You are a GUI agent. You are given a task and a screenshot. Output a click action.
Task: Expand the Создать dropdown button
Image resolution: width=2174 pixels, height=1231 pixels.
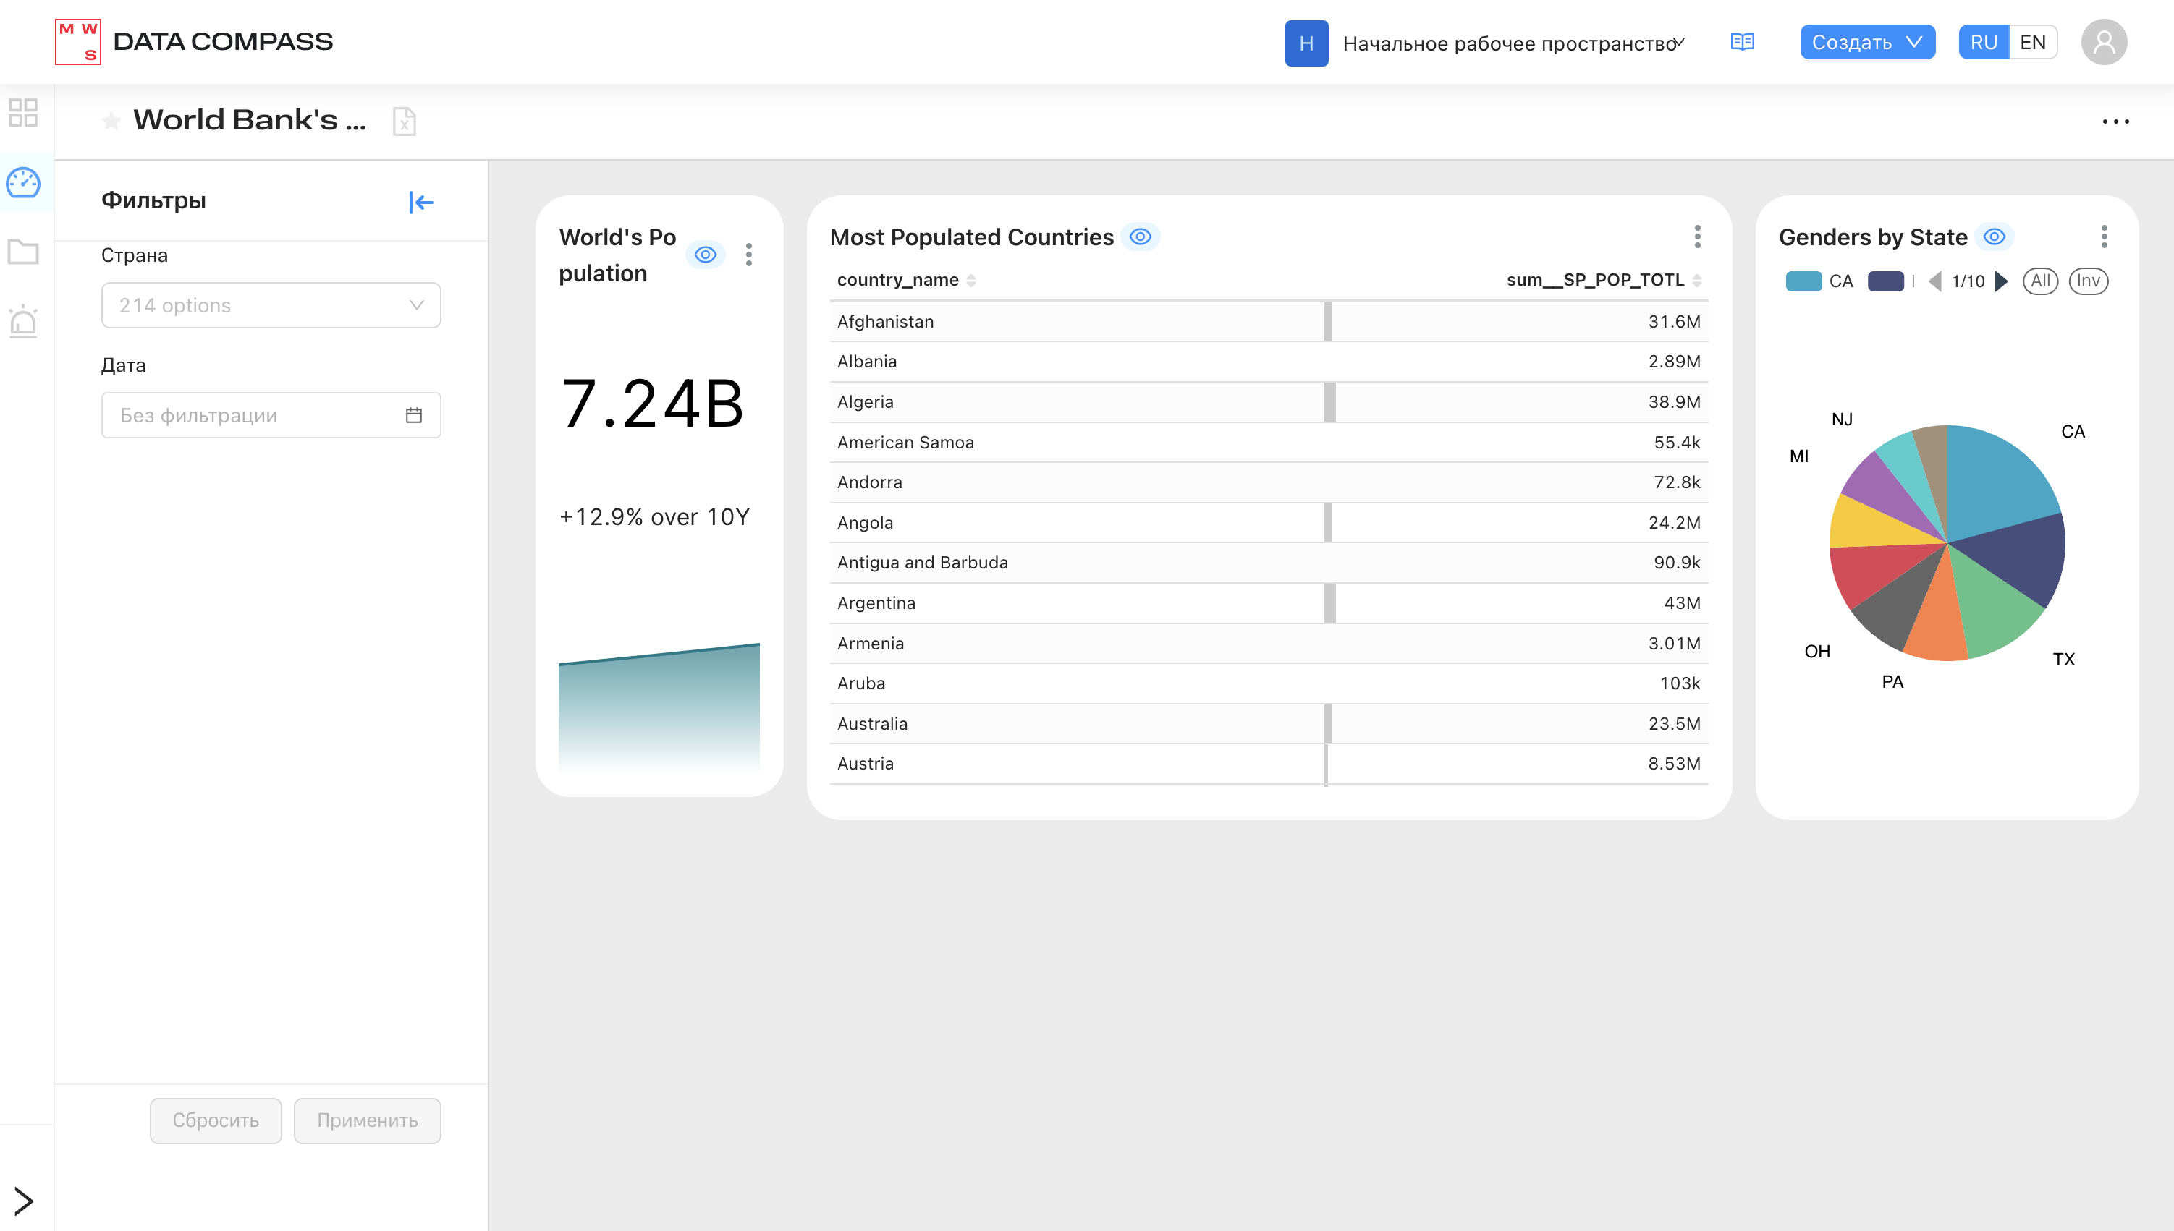[x=1867, y=42]
